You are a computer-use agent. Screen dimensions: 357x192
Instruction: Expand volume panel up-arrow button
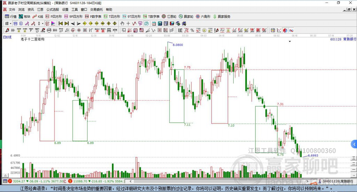(x=5, y=175)
